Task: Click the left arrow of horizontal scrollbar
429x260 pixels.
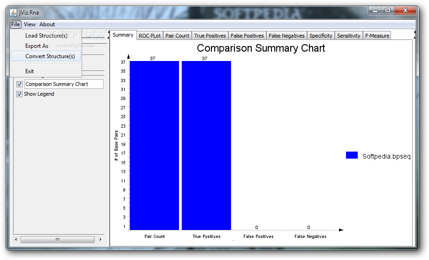Action: click(x=16, y=239)
